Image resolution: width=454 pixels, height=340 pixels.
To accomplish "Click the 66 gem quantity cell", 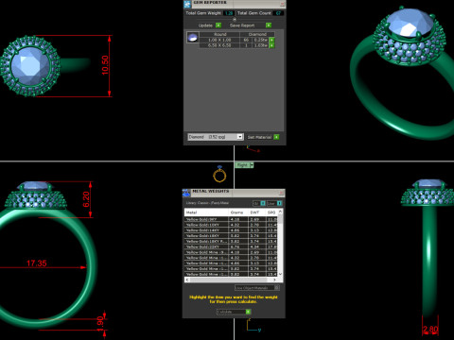I will click(246, 40).
